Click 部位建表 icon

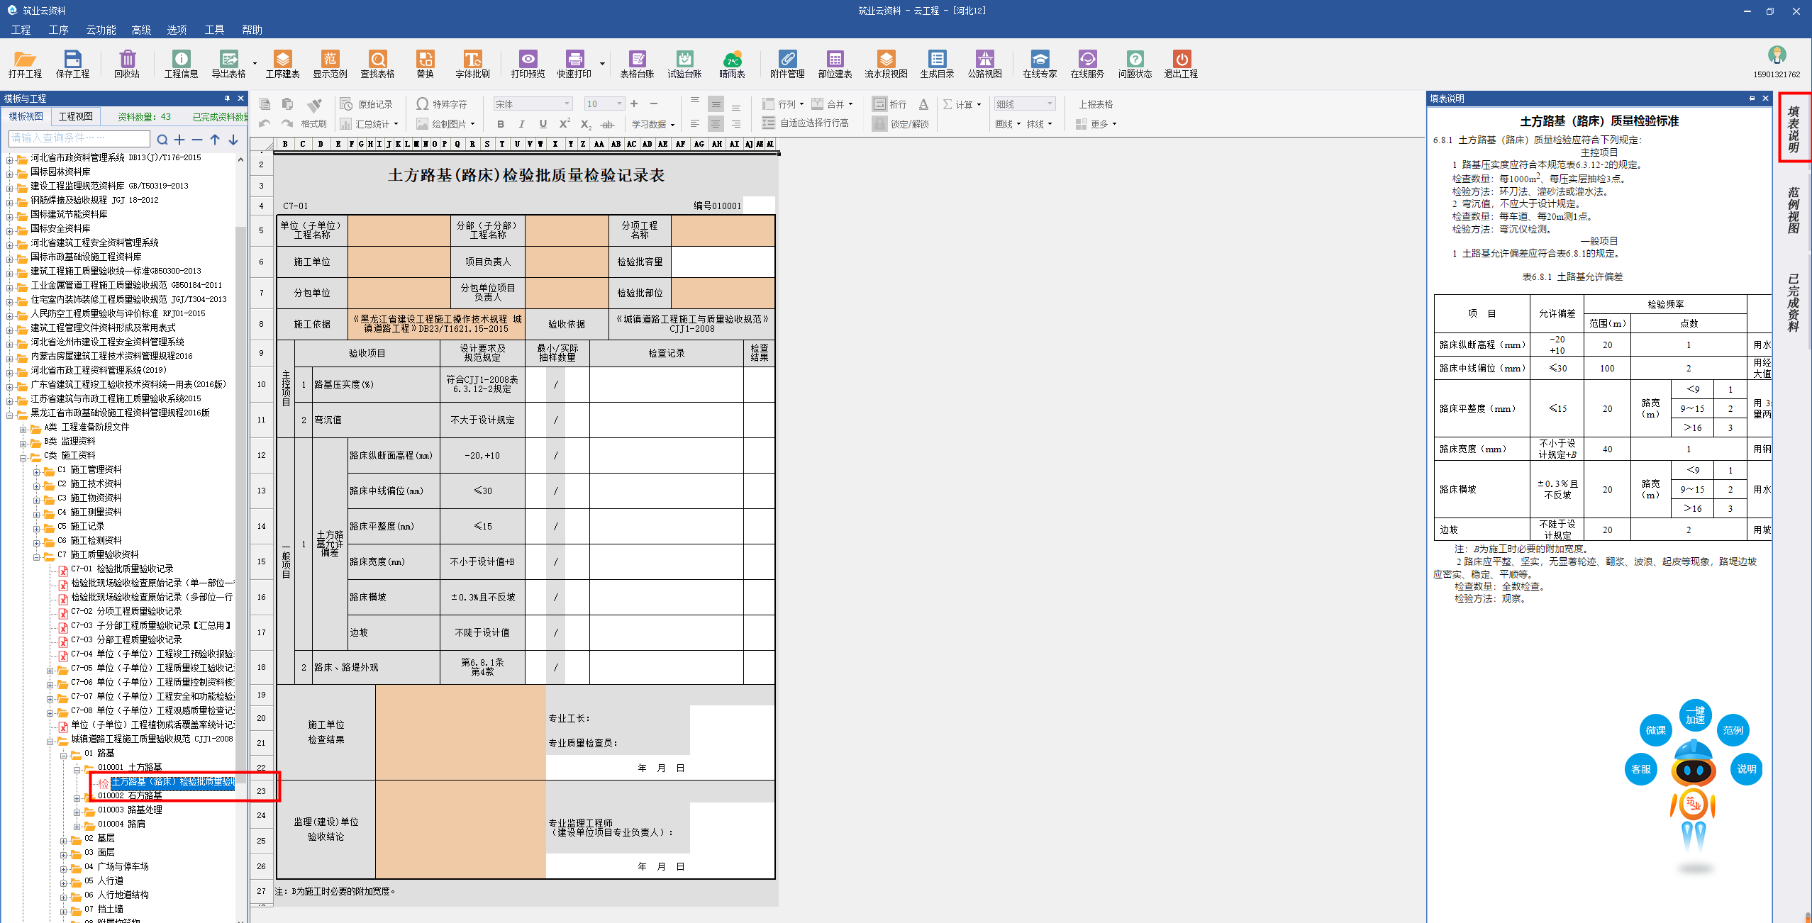[835, 64]
